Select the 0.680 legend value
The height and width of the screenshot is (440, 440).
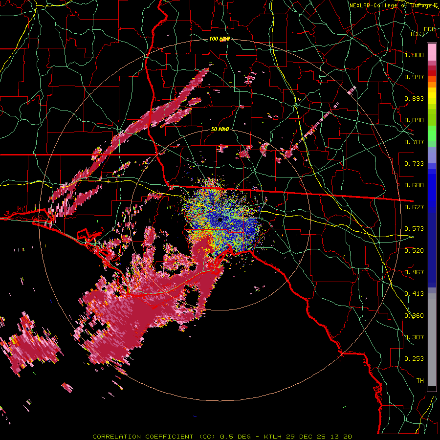[414, 185]
